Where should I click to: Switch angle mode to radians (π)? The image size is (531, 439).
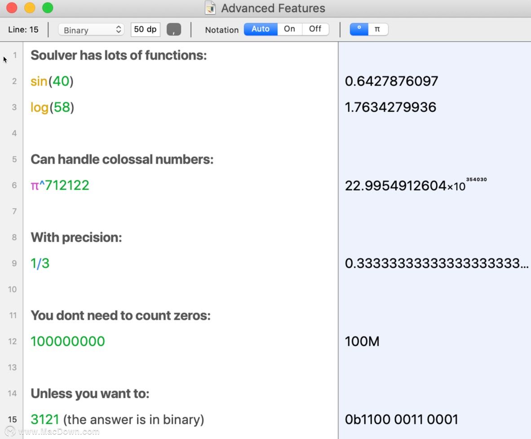point(378,29)
